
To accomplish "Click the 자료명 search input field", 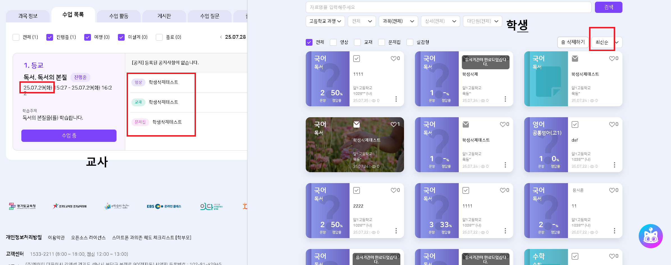I will point(448,7).
